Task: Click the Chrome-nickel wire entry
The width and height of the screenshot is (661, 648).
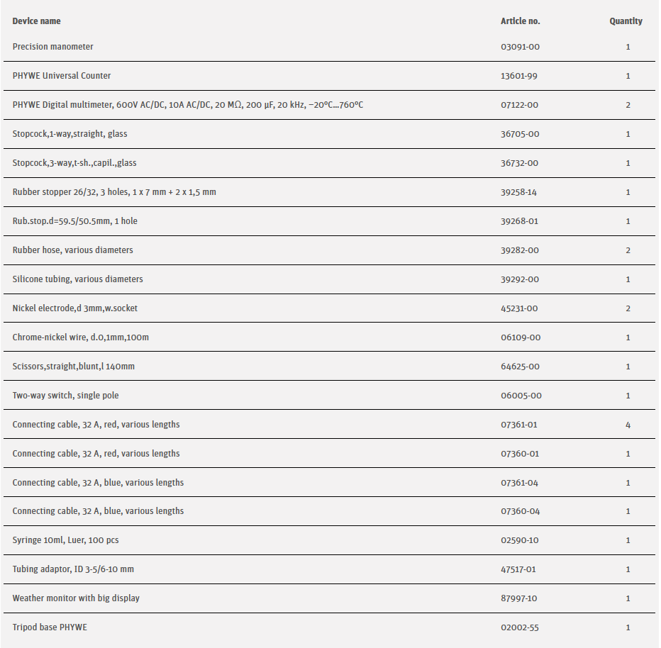Action: (81, 337)
